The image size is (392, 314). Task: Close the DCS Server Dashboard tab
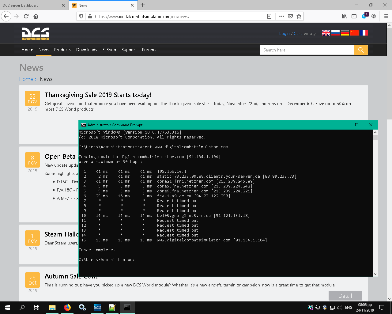tap(63, 5)
